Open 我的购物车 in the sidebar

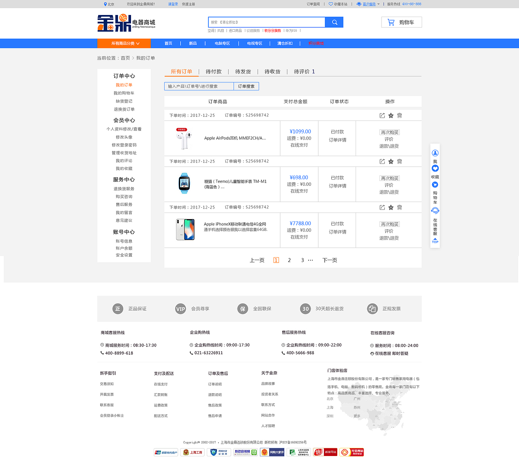(124, 93)
